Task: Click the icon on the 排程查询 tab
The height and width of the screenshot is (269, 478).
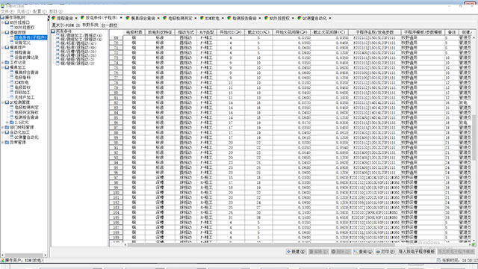Action: click(x=54, y=18)
